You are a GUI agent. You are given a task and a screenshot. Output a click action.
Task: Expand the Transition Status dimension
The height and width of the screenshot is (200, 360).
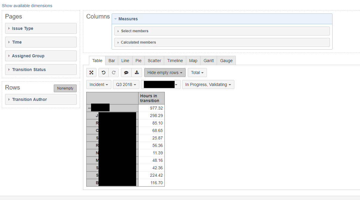tap(41, 70)
